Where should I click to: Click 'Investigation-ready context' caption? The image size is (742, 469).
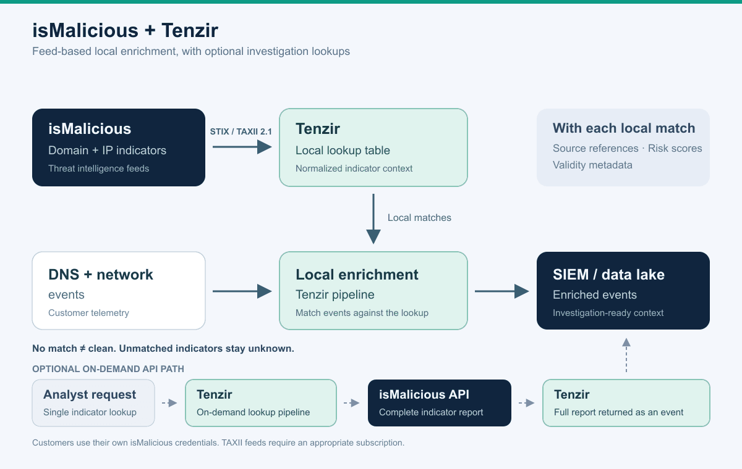tap(608, 313)
